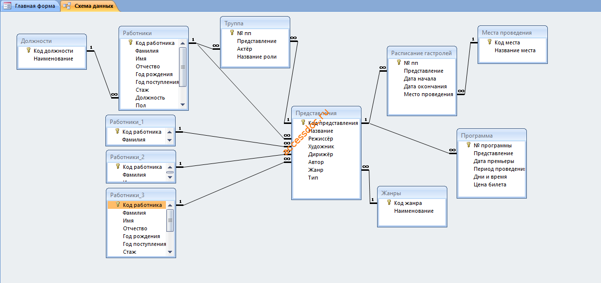This screenshot has height=283, width=601.
Task: Select the Схема данных tab
Action: pyautogui.click(x=89, y=6)
